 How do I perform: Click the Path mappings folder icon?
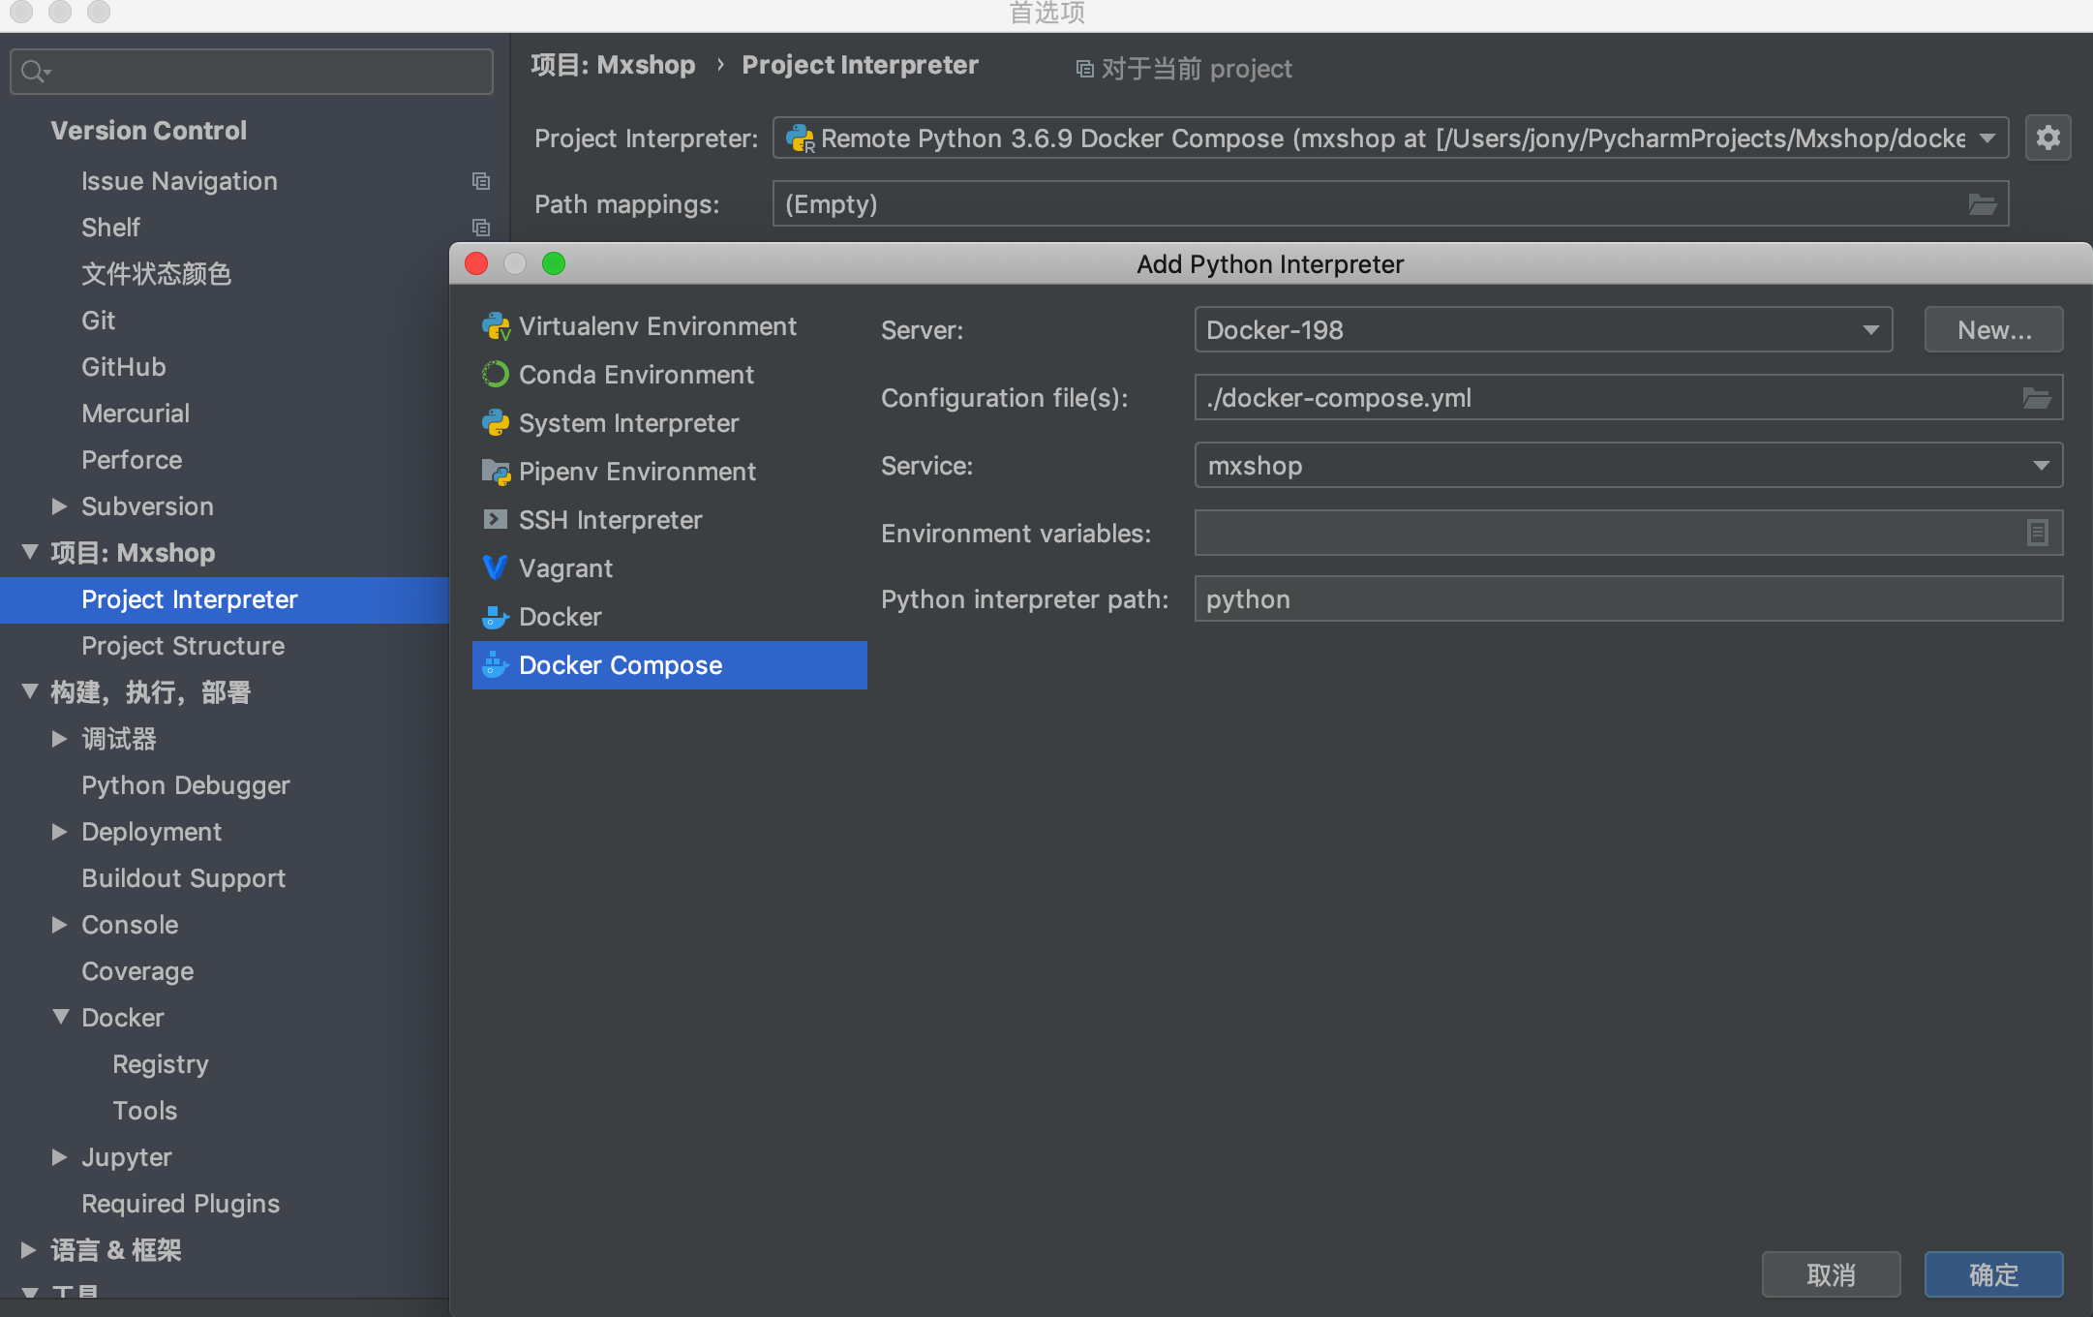click(x=1982, y=204)
